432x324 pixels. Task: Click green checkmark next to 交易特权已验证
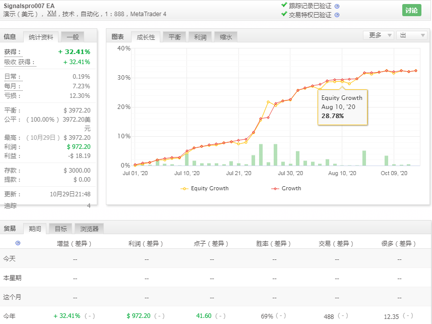point(284,14)
